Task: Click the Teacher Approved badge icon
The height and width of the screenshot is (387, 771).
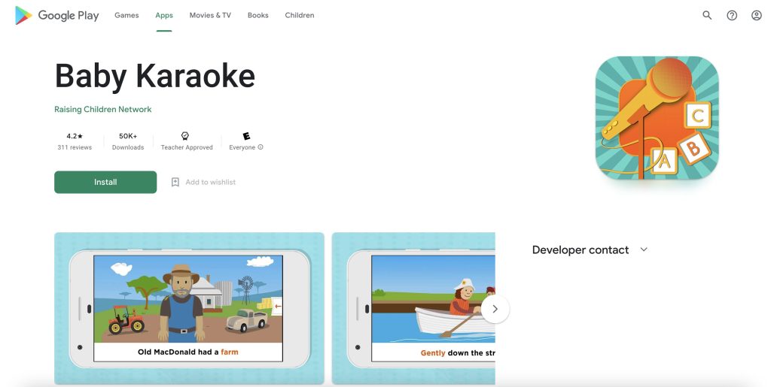Action: (x=185, y=136)
